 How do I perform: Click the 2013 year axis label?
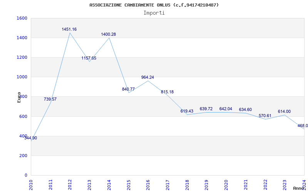pyautogui.click(x=89, y=185)
